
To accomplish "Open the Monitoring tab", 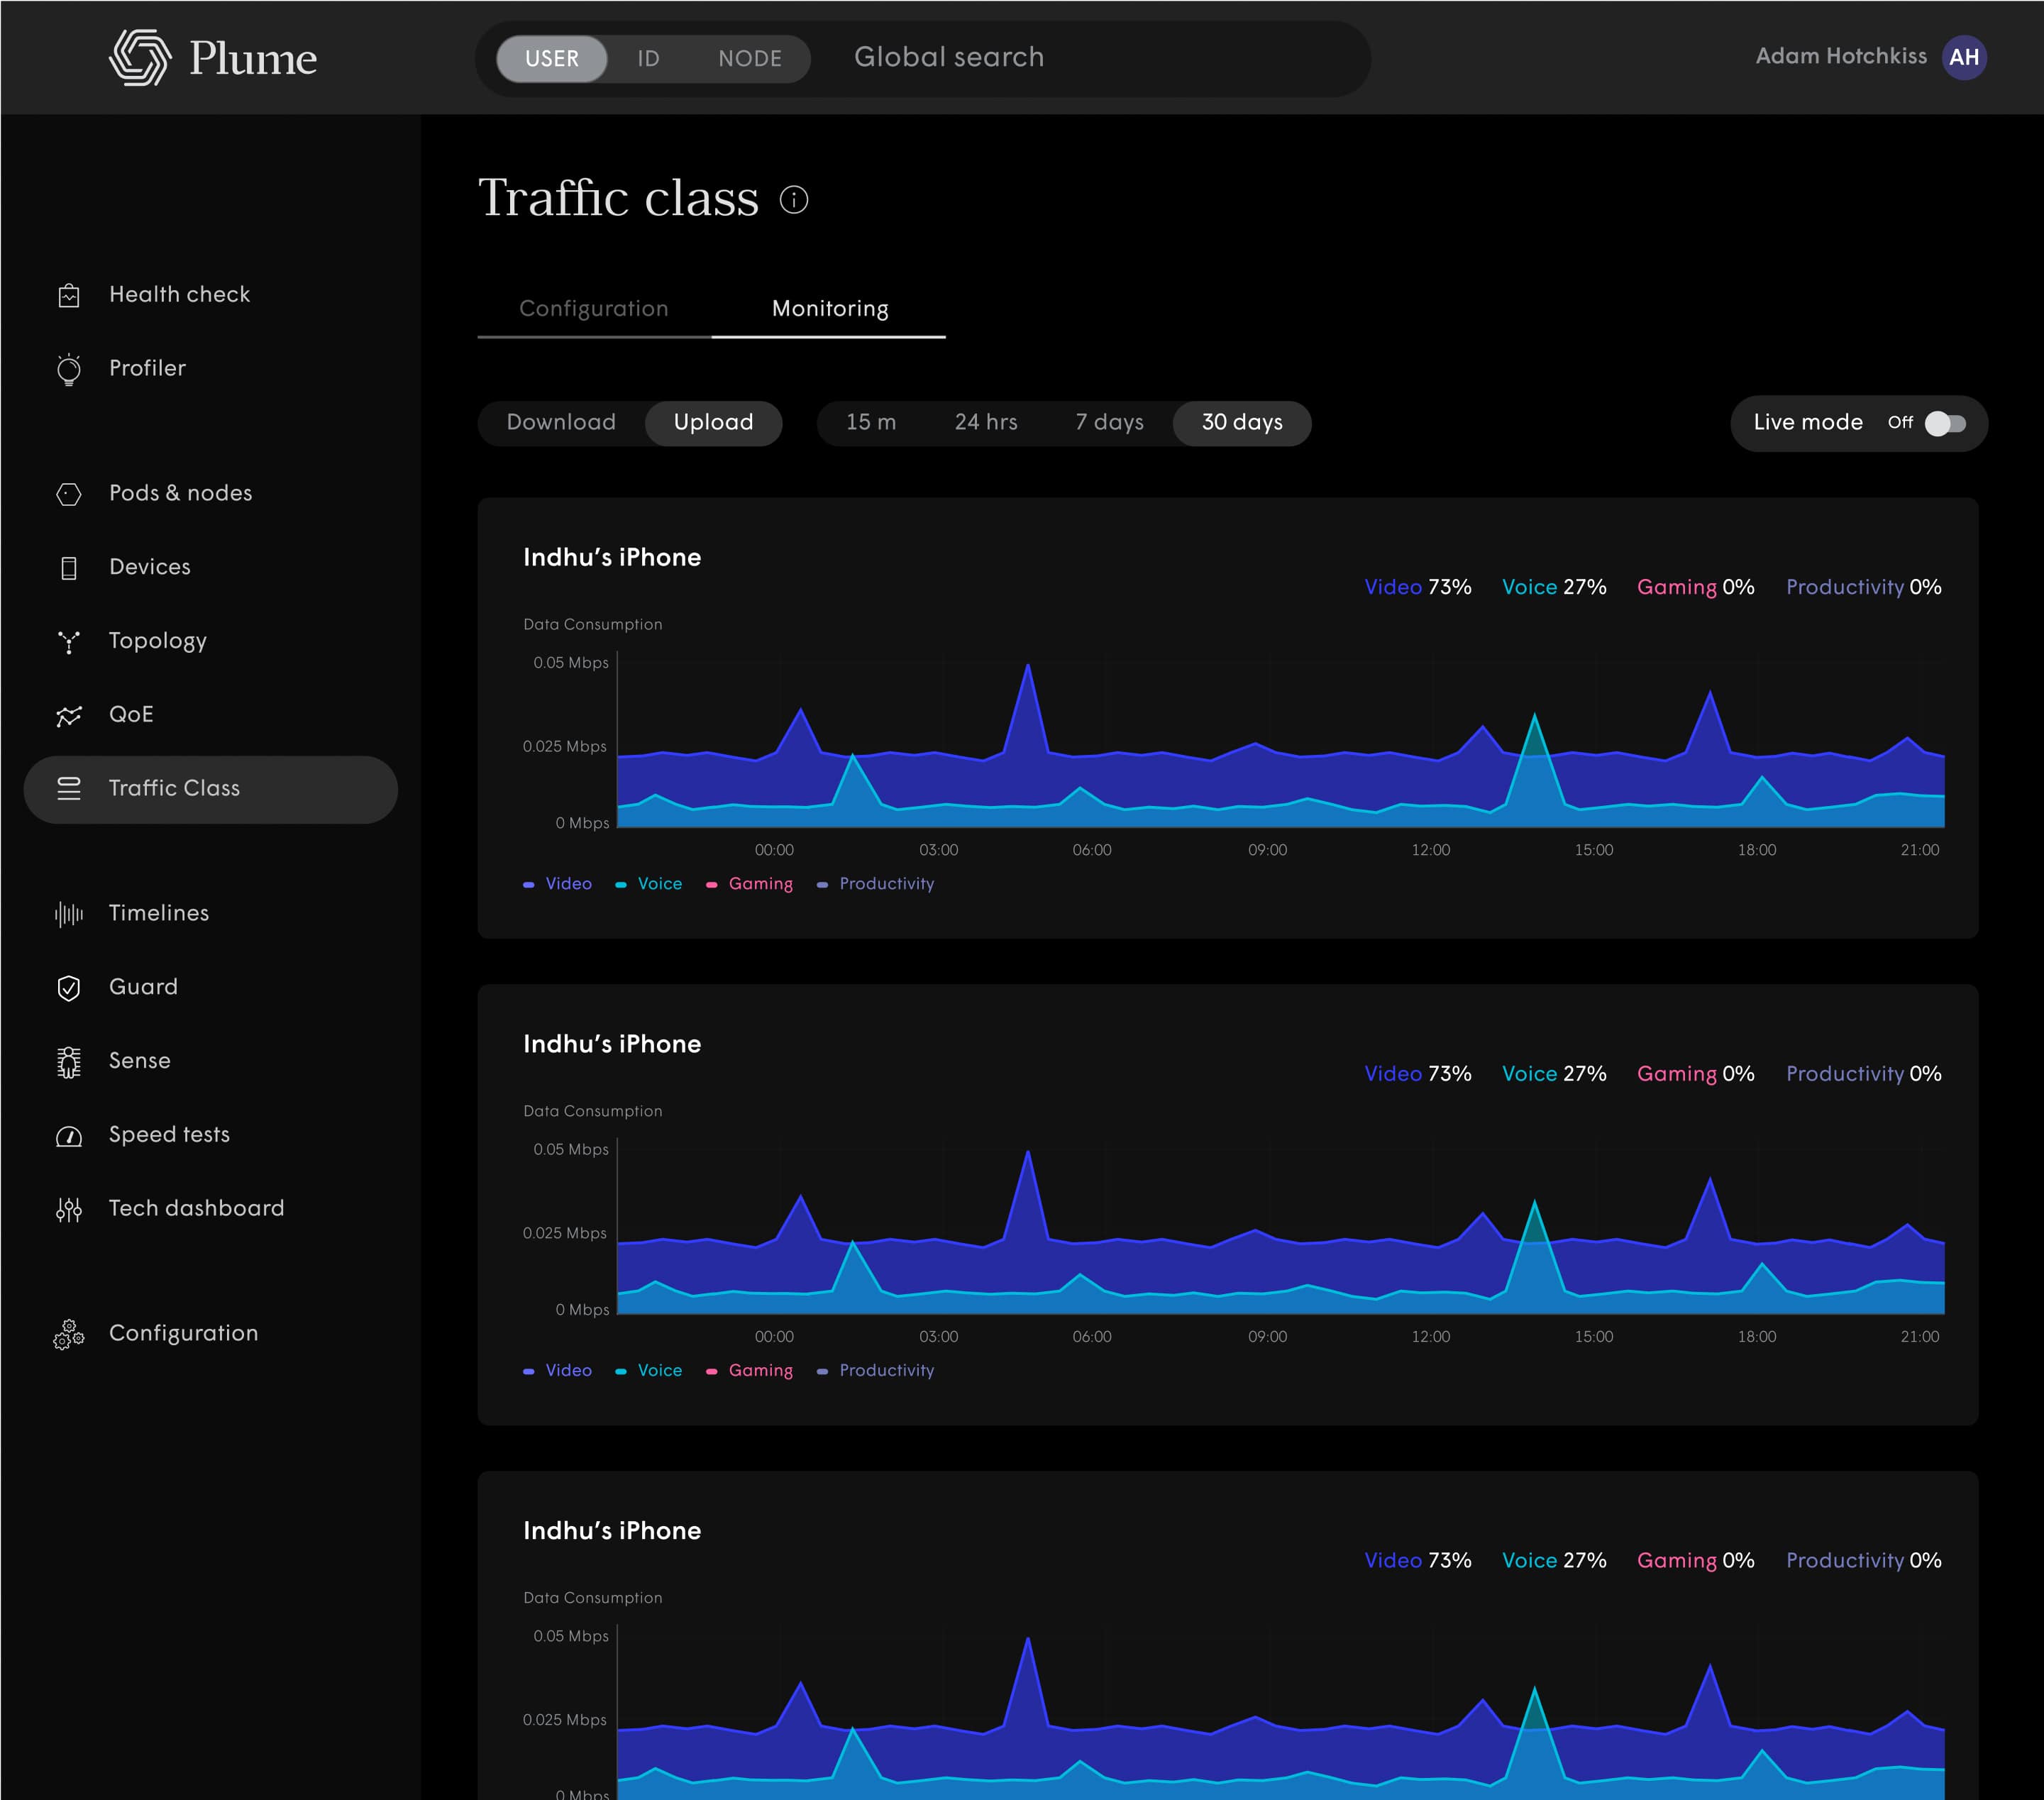I will 830,309.
